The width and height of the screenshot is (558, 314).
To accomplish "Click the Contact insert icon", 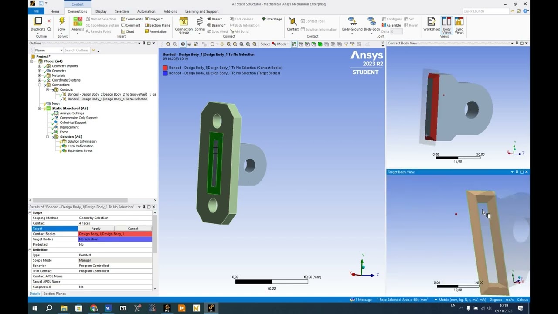I will tap(292, 22).
